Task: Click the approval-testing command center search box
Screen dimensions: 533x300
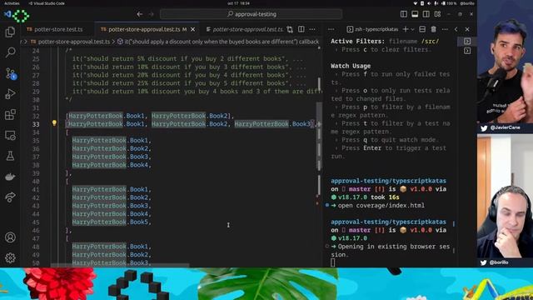Action: click(x=251, y=14)
